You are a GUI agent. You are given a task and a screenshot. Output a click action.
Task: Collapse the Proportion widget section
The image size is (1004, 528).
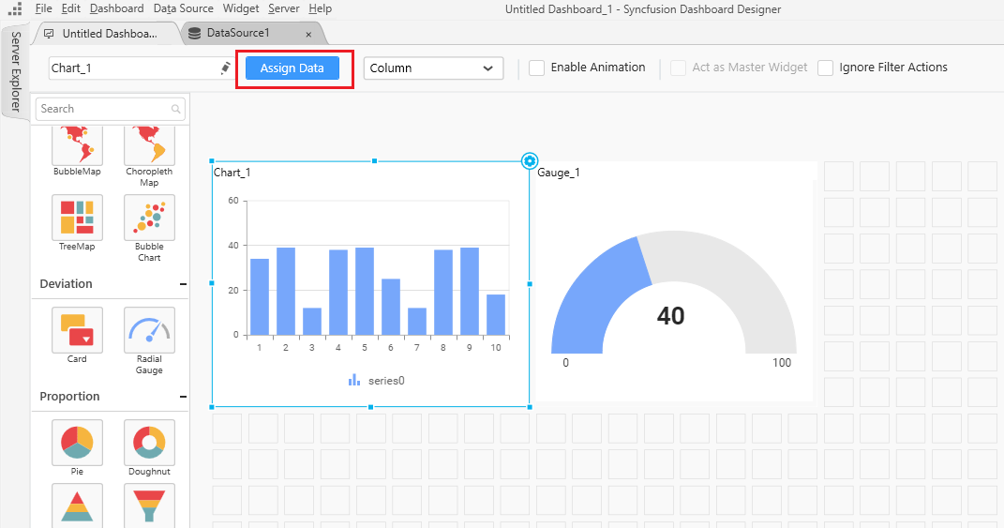[183, 397]
